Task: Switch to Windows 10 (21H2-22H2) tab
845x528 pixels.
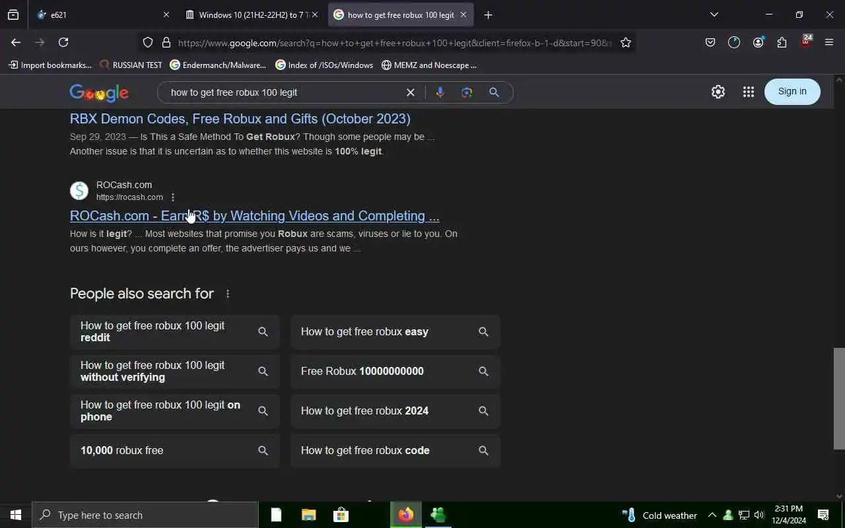Action: point(252,15)
